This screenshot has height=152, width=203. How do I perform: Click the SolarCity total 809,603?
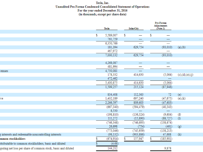[138, 103]
